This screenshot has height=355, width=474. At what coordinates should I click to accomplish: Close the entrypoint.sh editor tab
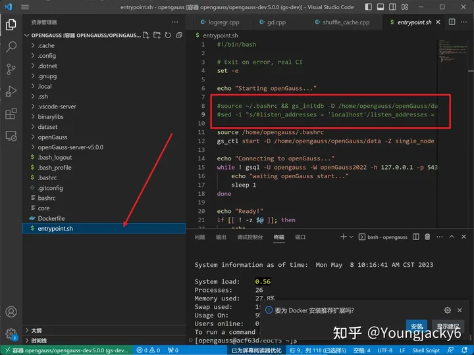coord(438,22)
